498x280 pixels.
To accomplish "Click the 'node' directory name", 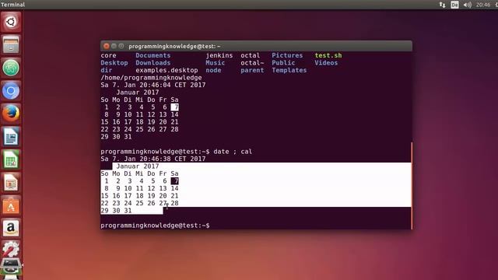I will 213,70.
